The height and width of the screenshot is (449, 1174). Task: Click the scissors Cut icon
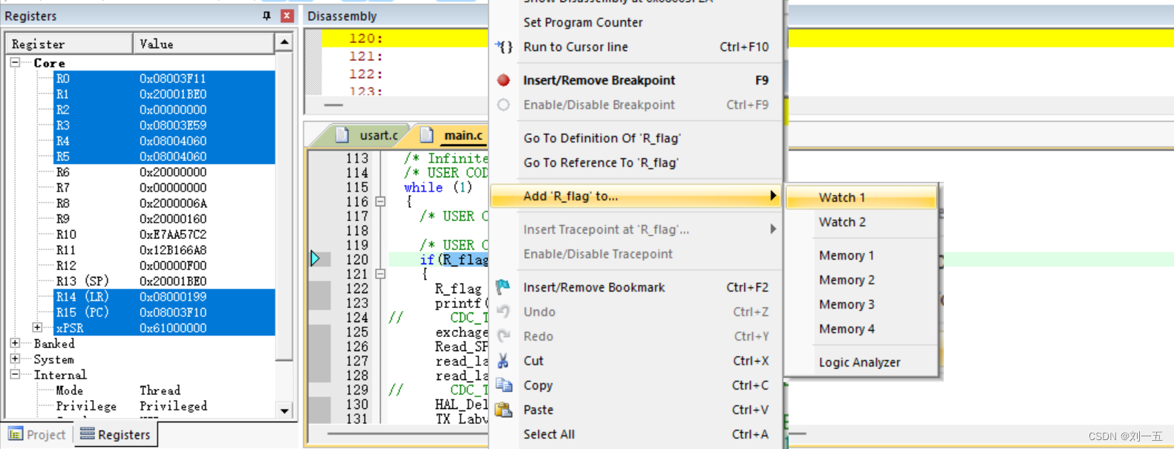[503, 361]
